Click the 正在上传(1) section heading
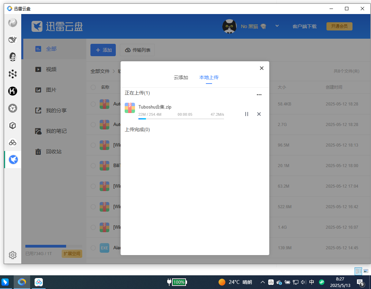This screenshot has height=289, width=371. coord(137,93)
